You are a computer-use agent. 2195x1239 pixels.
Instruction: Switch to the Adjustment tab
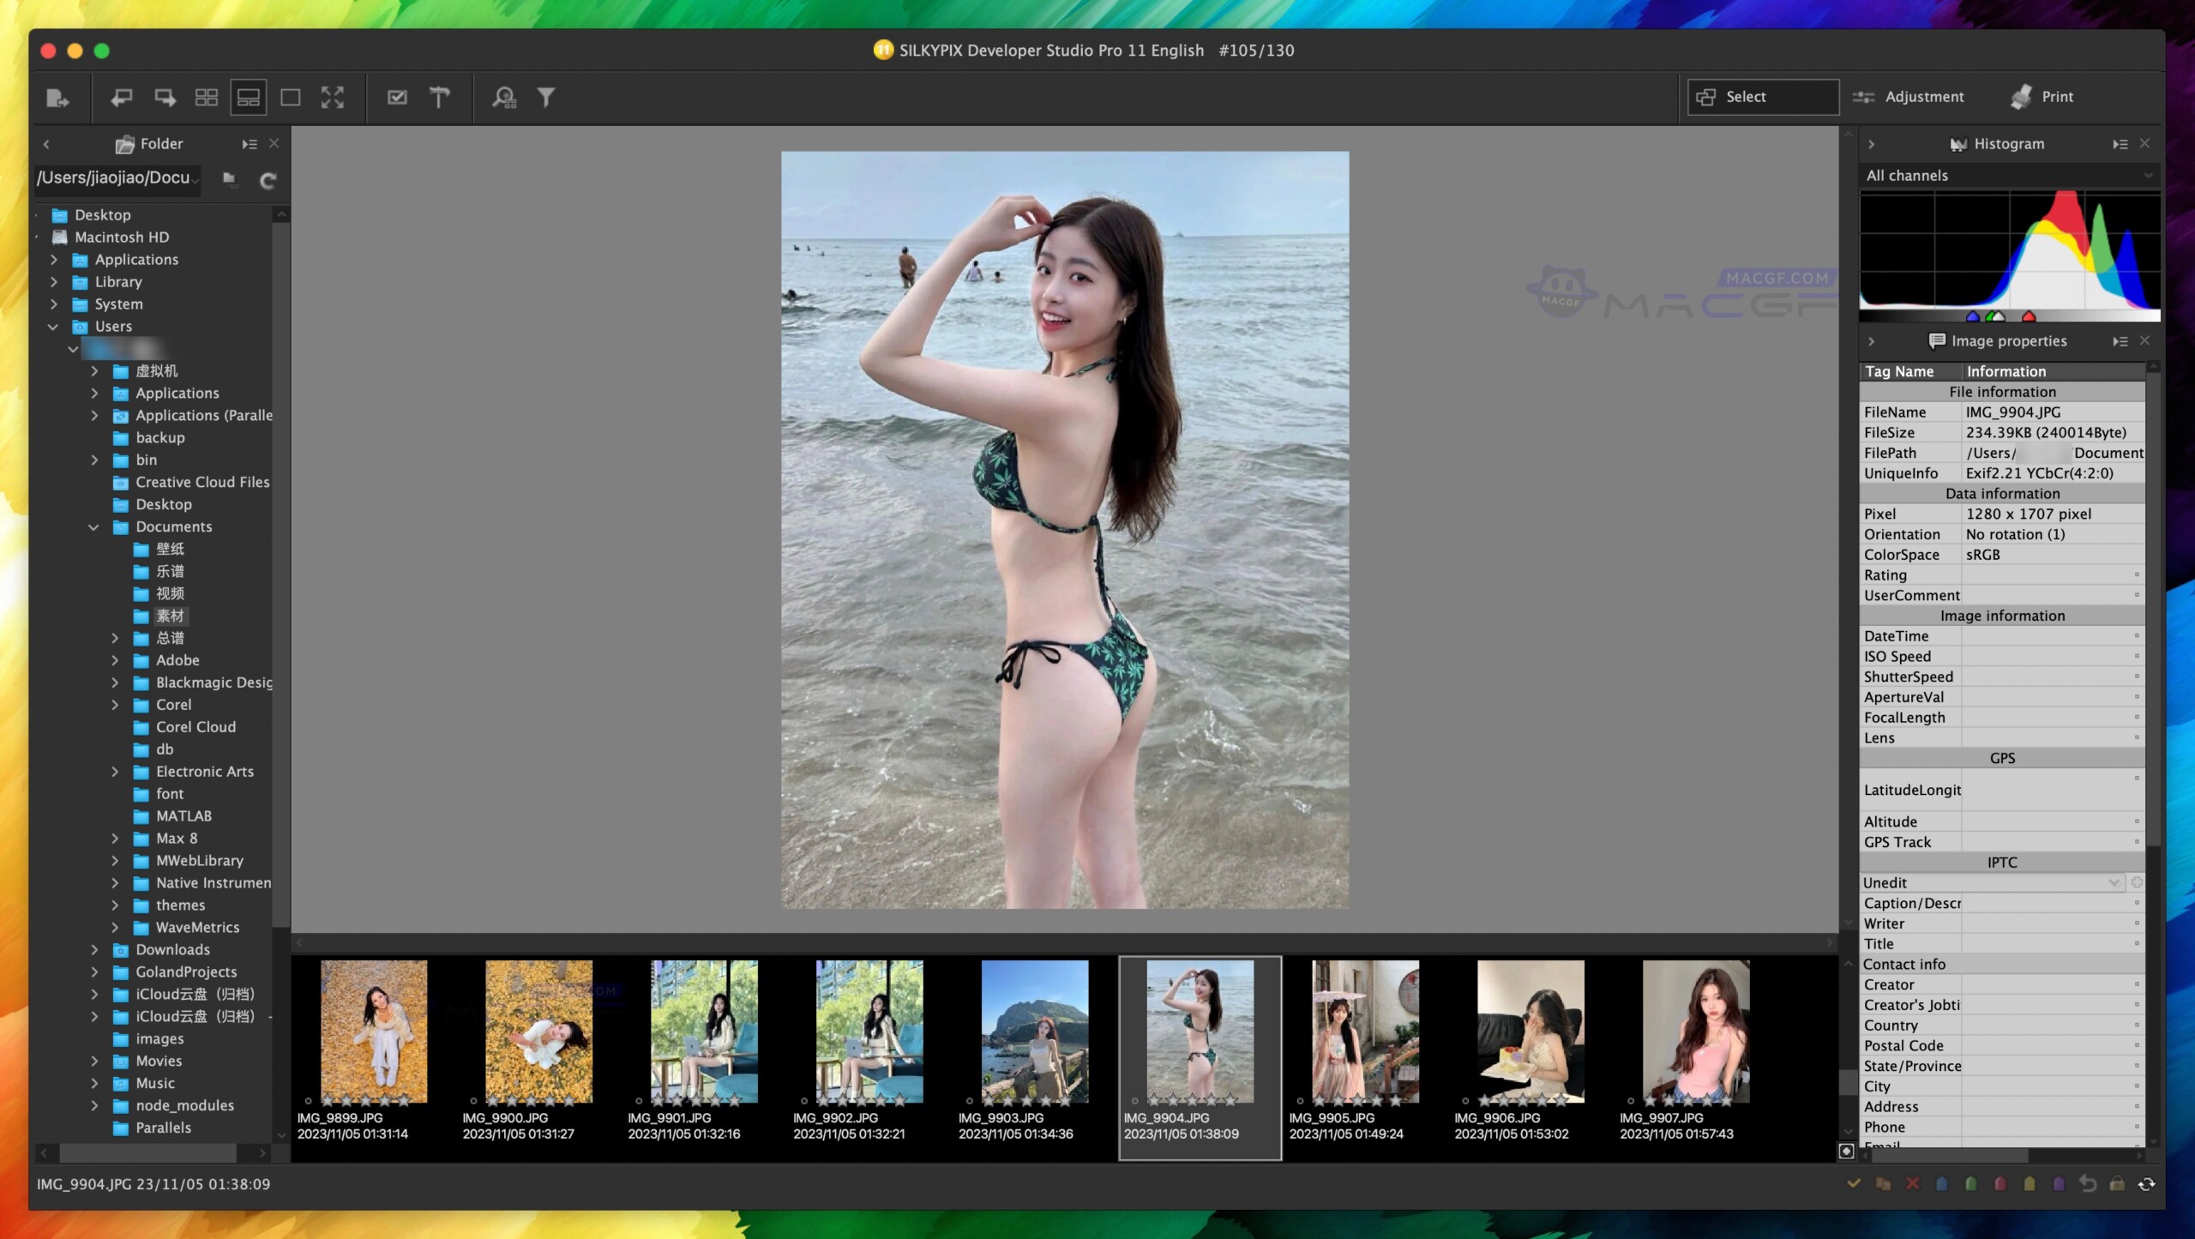[x=1910, y=96]
